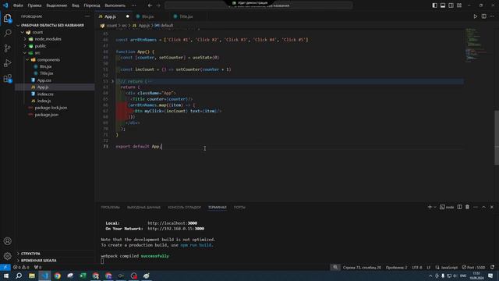Open new terminal profile dropdown arrow
The width and height of the screenshot is (499, 281).
[435, 207]
